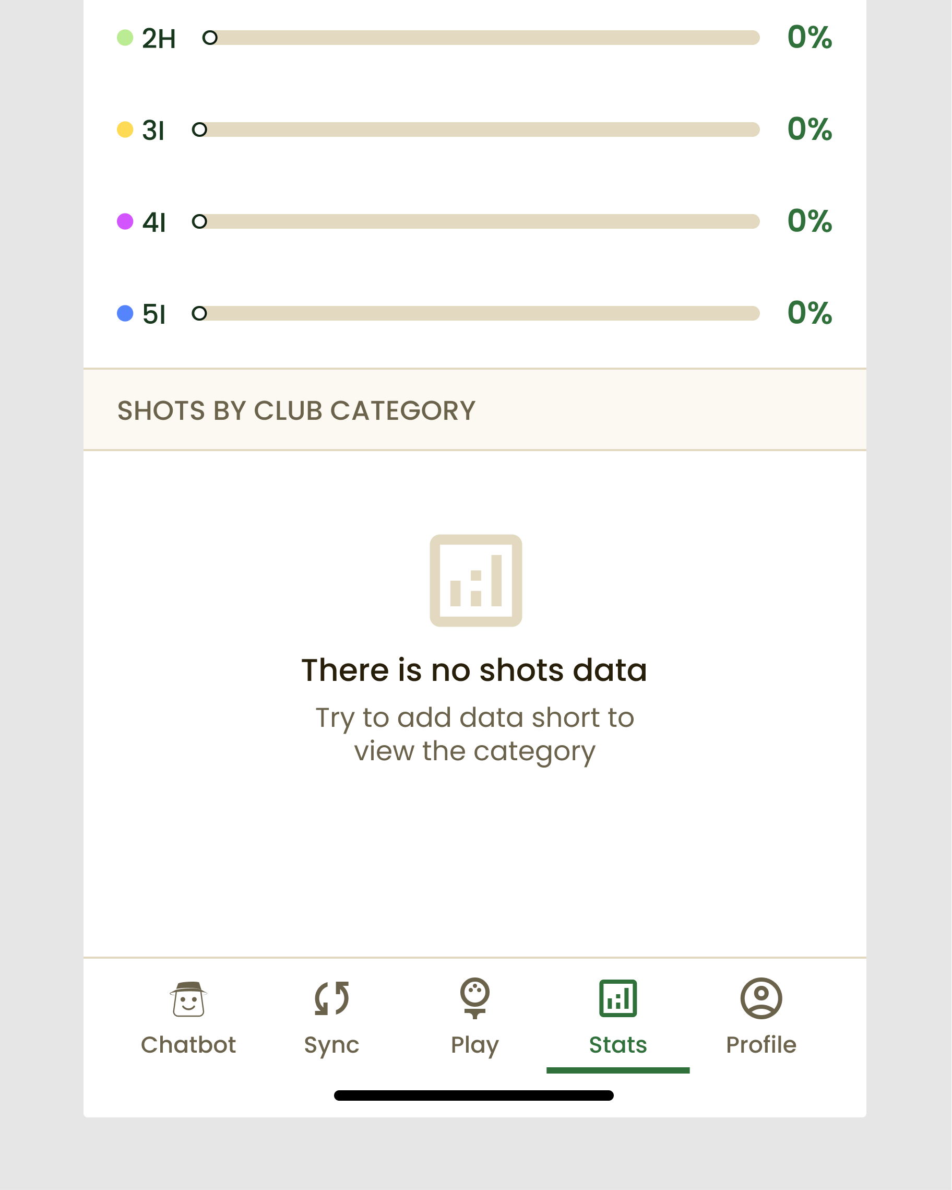Tap the "There is no shots data" message
Screen dimensions: 952x1190
coord(474,670)
